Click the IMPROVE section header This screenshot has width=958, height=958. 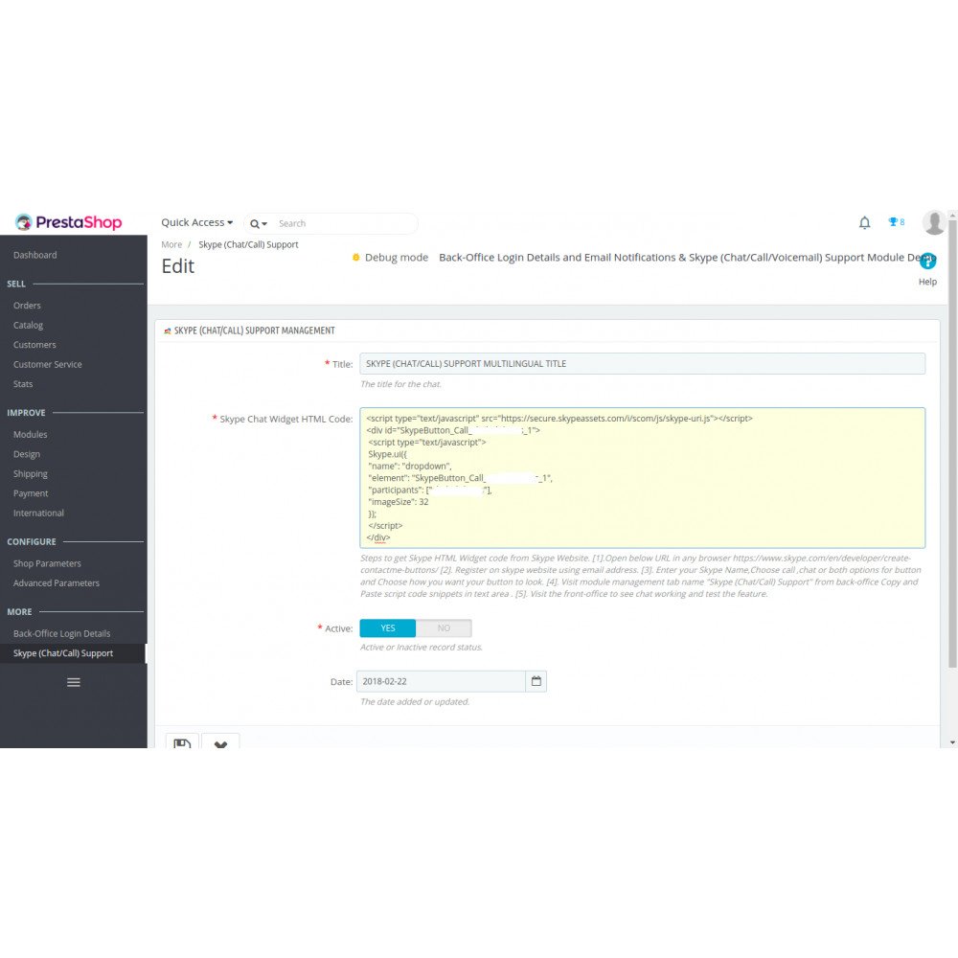[x=26, y=413]
